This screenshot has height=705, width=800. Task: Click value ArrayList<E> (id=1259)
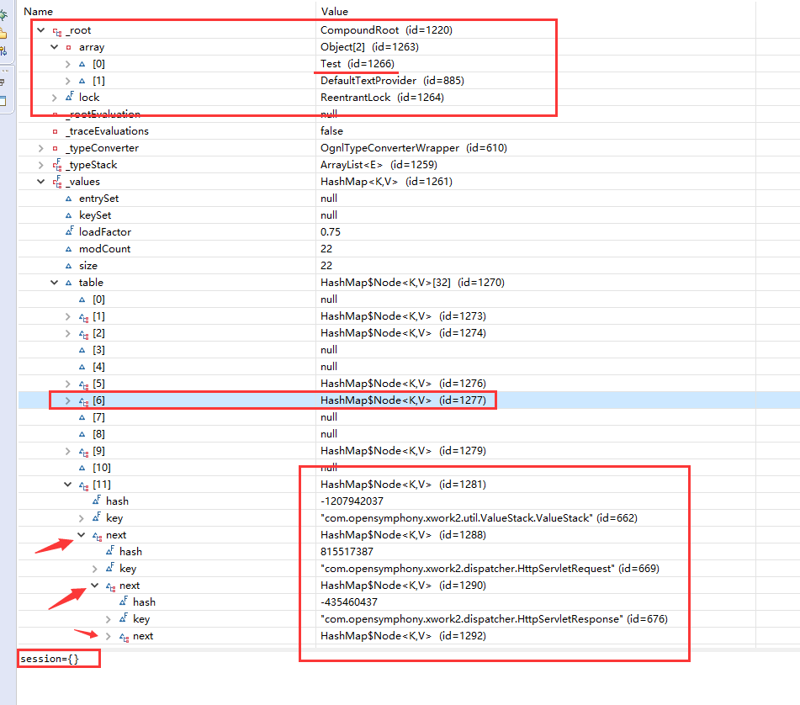(379, 165)
